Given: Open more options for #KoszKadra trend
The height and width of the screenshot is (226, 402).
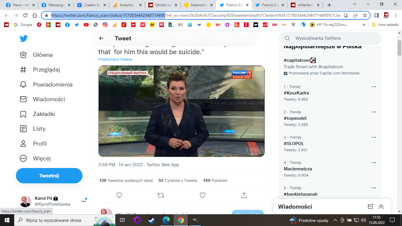Looking at the screenshot, I should click(x=374, y=87).
